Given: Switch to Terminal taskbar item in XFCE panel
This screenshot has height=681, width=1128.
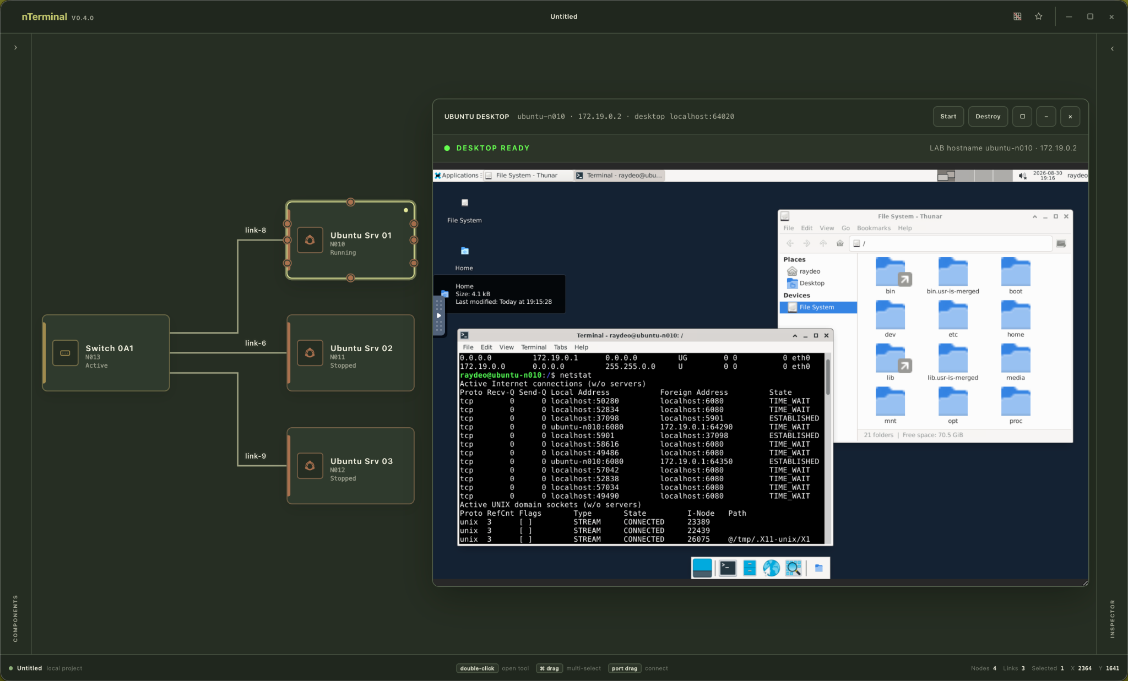Looking at the screenshot, I should click(x=619, y=176).
